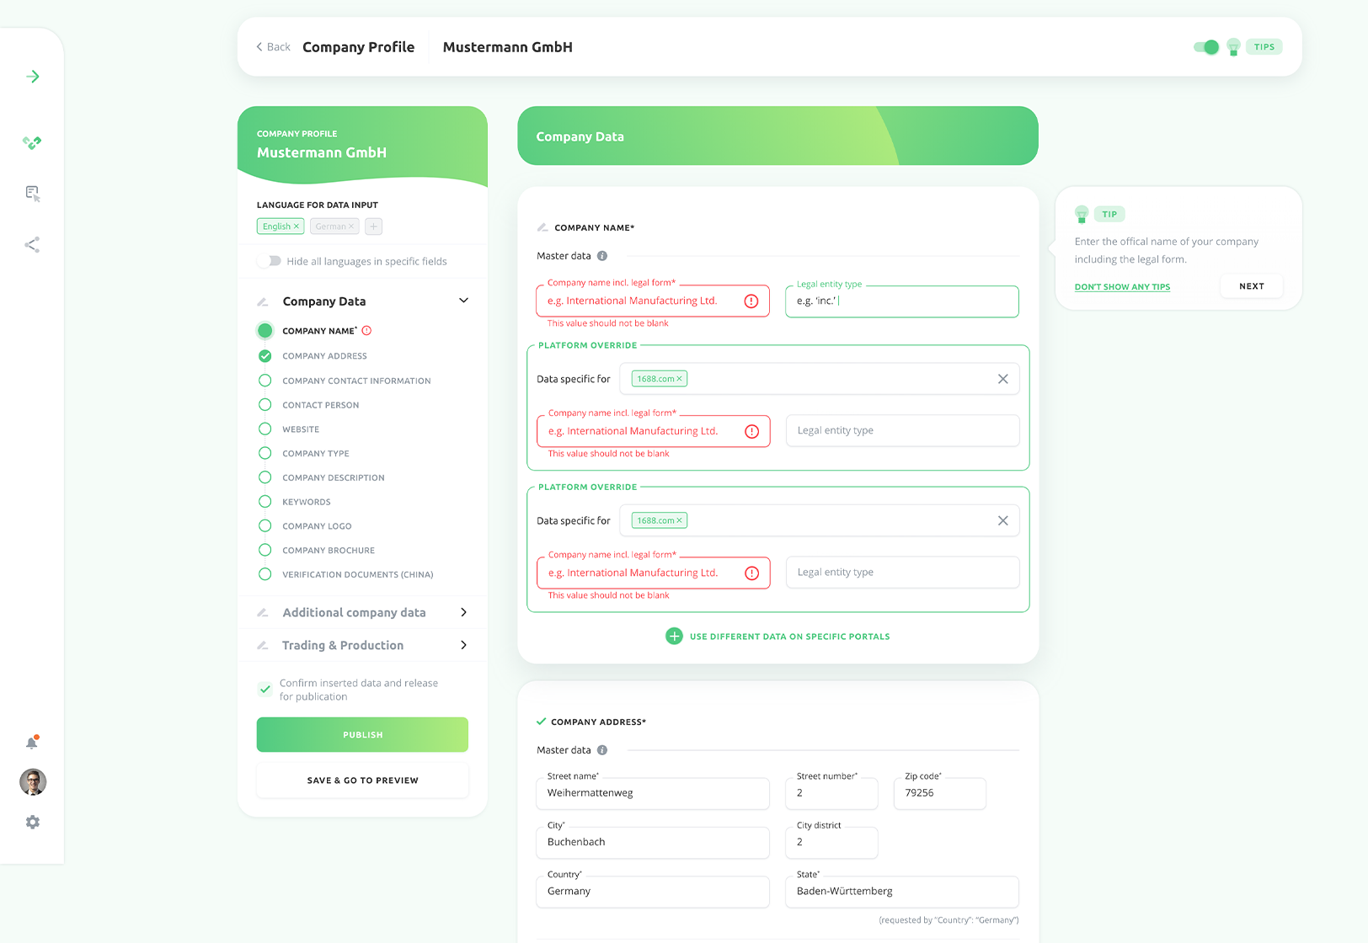Clear first platform override Data specific for field
This screenshot has width=1368, height=943.
(x=1002, y=379)
